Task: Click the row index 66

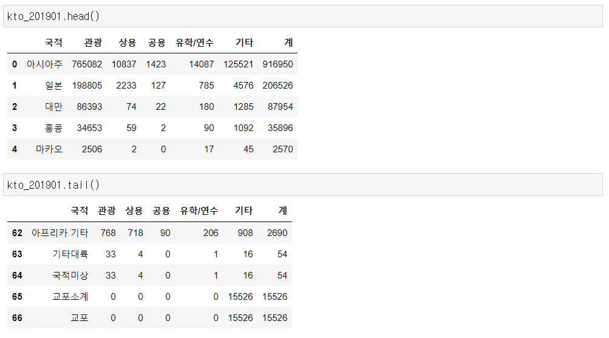Action: pyautogui.click(x=17, y=318)
